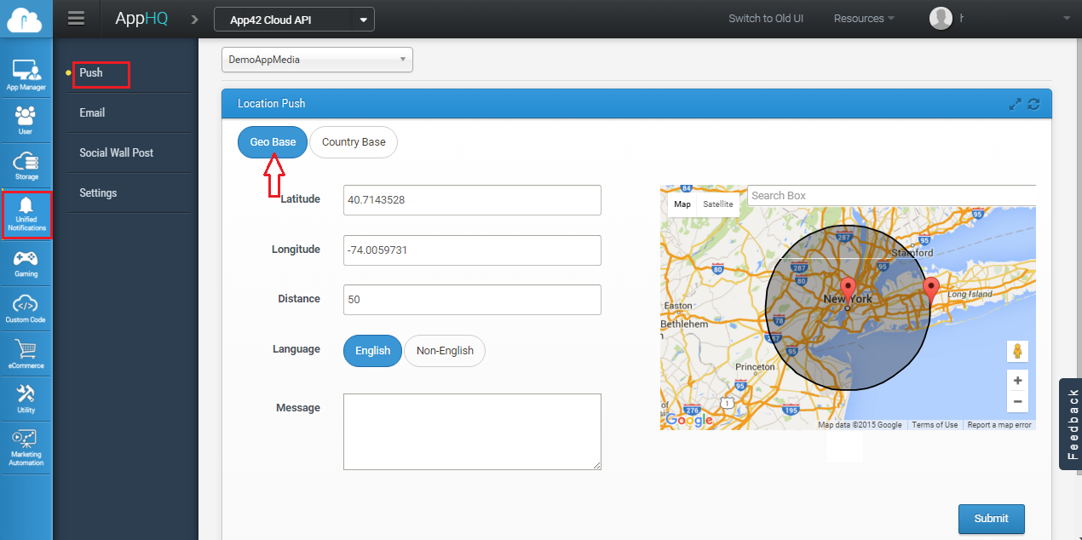This screenshot has height=540, width=1082.
Task: Click the Latitude input field
Action: [472, 200]
